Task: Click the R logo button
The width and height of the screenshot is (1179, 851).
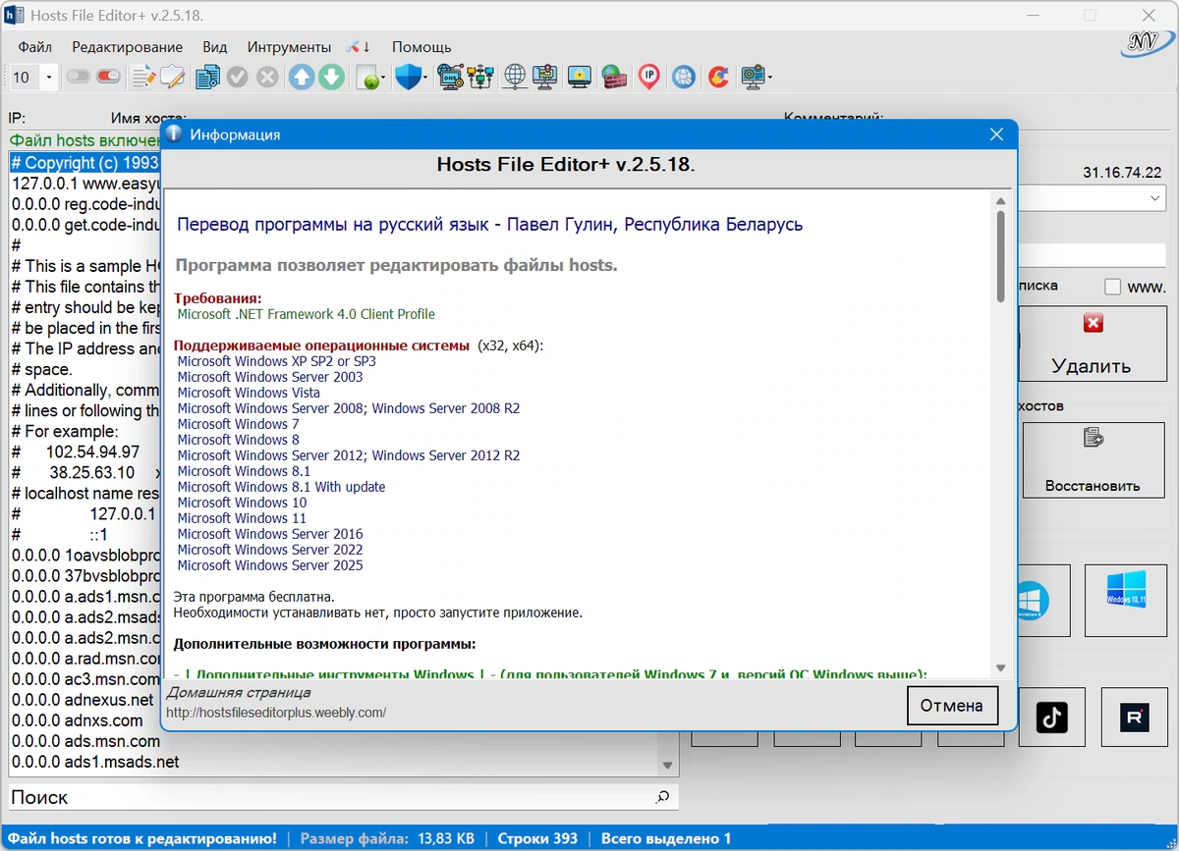Action: [1134, 718]
